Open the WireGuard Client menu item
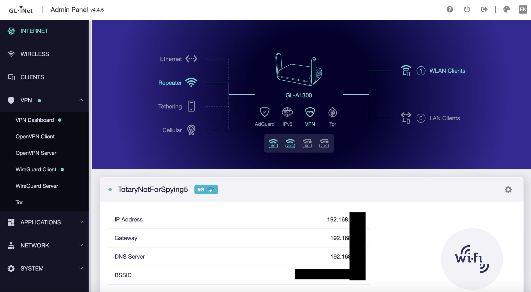Image resolution: width=531 pixels, height=292 pixels. [36, 169]
